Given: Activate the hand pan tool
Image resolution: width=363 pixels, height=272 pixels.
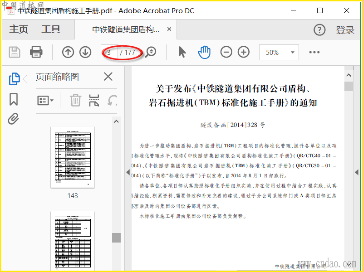Looking at the screenshot, I should click(x=204, y=52).
